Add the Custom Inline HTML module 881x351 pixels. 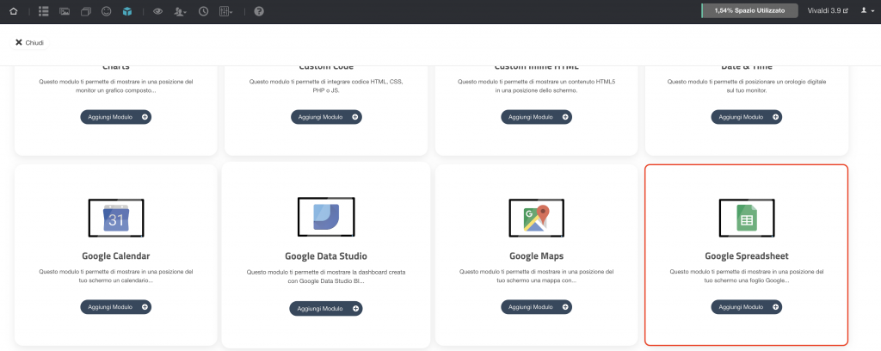(537, 117)
